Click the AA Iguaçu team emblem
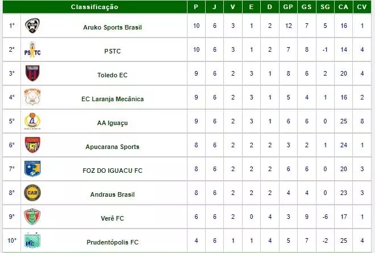This screenshot has width=375, height=253. [x=32, y=122]
